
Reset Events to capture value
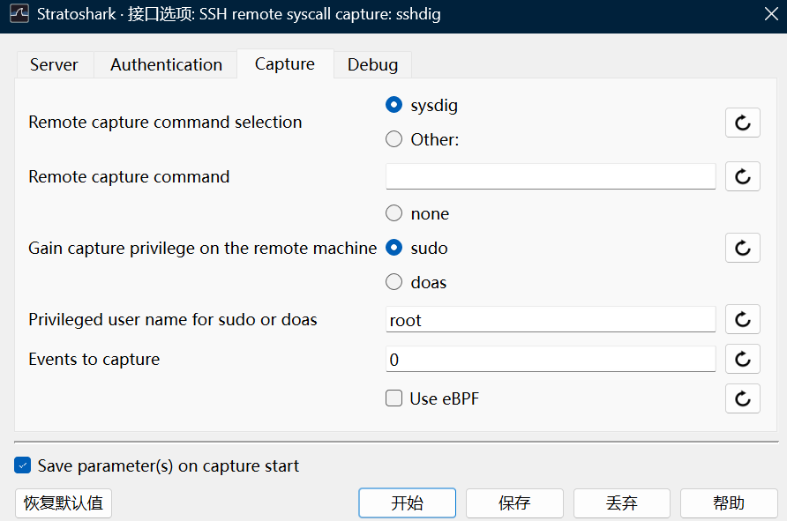tap(742, 359)
